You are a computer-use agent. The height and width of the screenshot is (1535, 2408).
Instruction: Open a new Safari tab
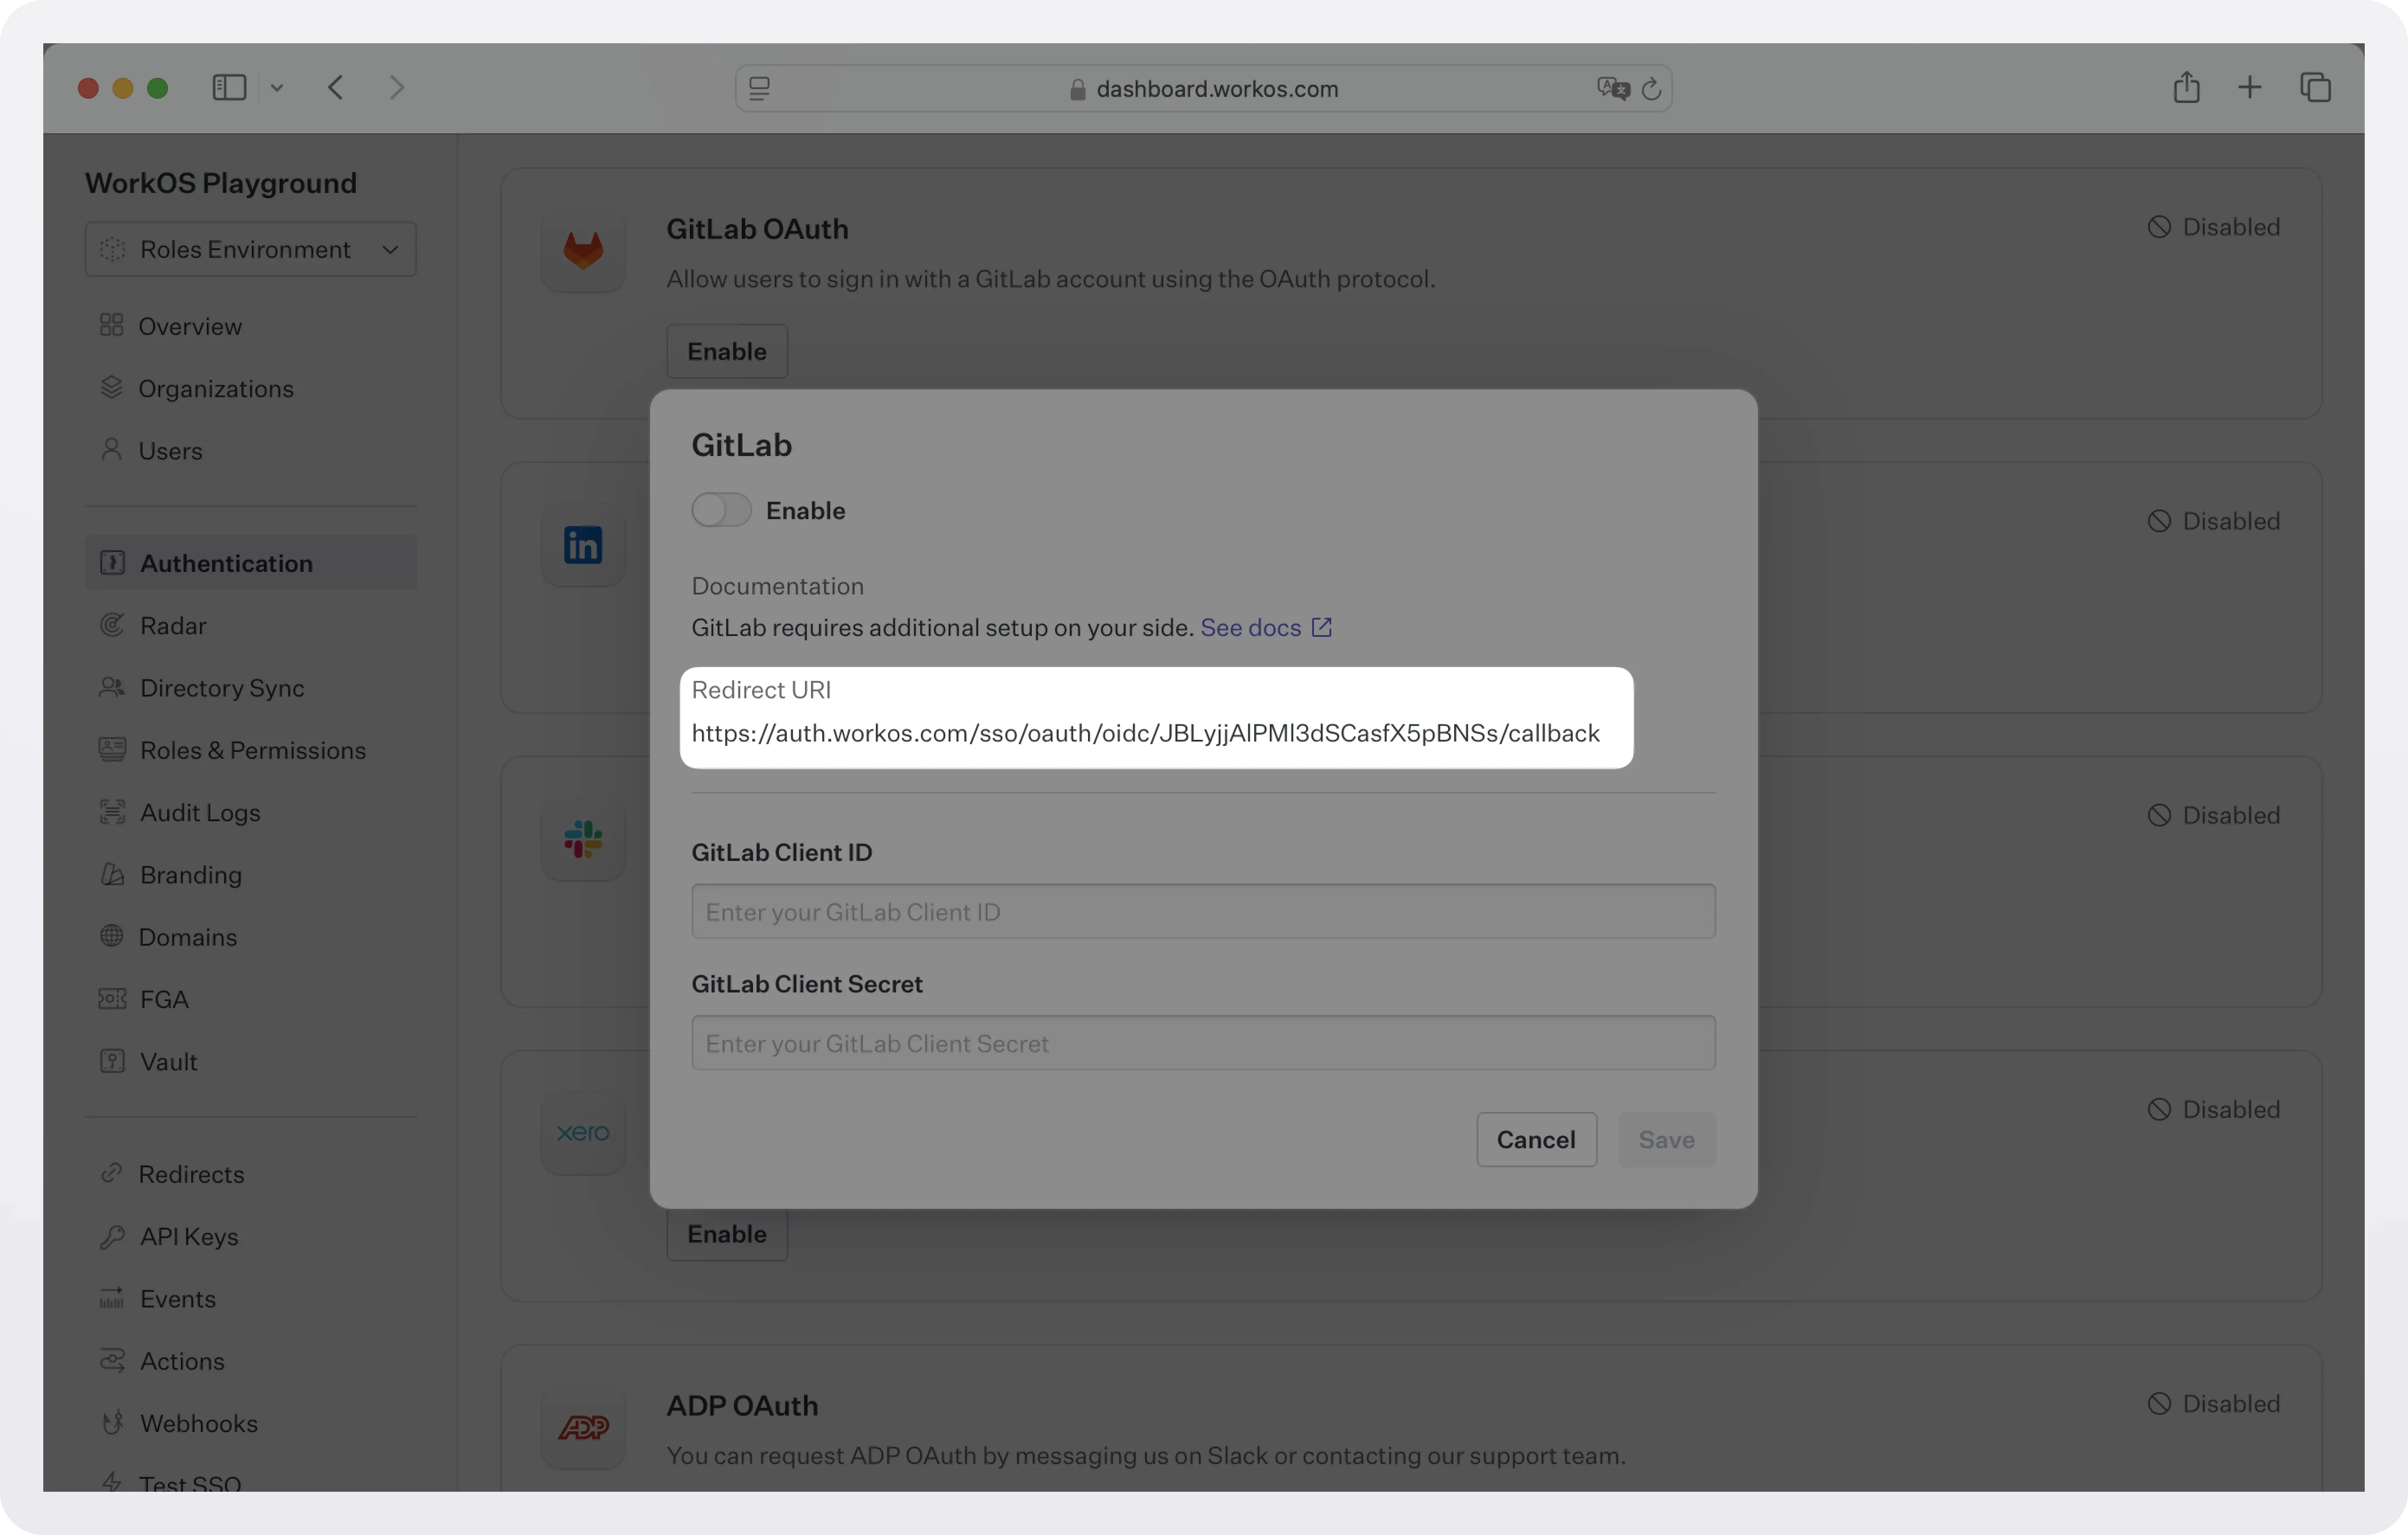(2249, 88)
